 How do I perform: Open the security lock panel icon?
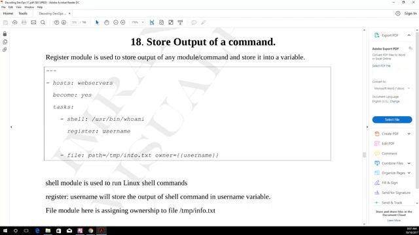(x=5, y=34)
